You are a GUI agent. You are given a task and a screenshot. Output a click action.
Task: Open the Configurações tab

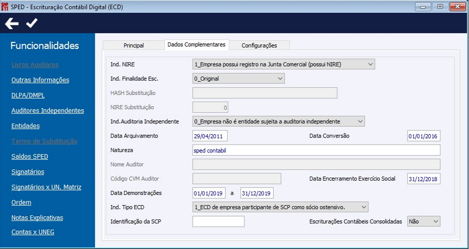click(x=259, y=45)
